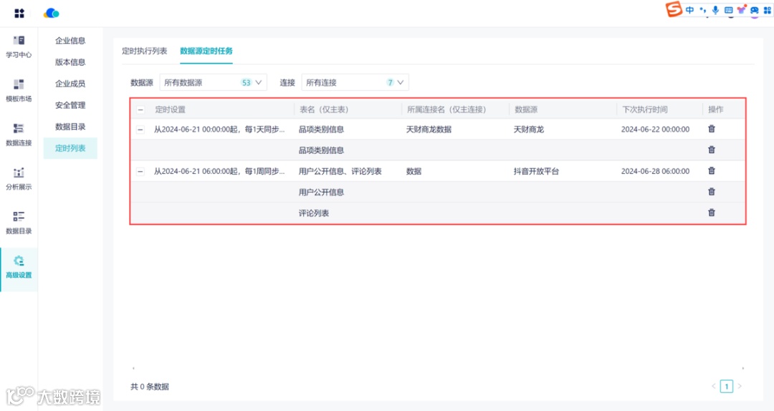
Task: Switch to the 数据源定时任务 tab
Action: (206, 51)
